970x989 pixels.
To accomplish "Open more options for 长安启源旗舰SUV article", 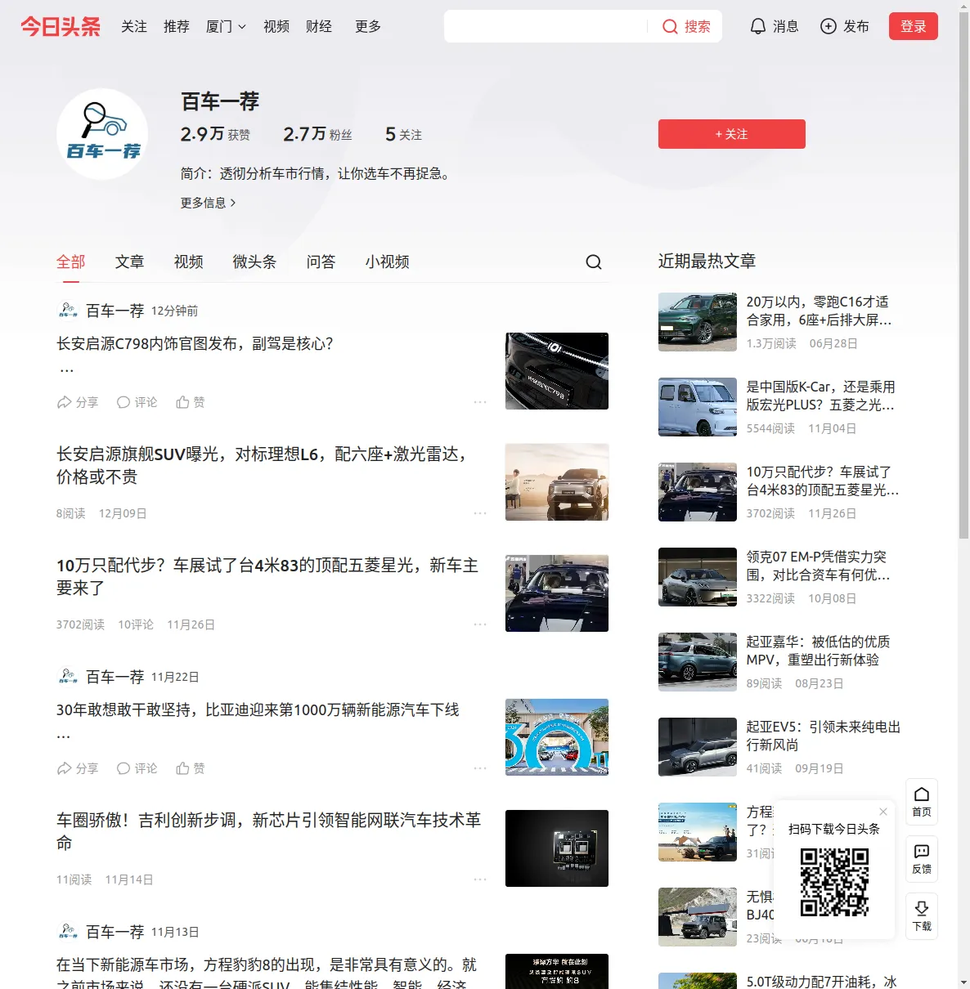I will (480, 513).
